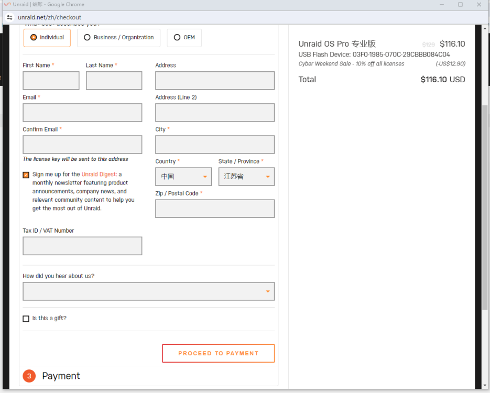Click the Unraid OS Pro 专业版 product title
This screenshot has width=490, height=393.
click(337, 43)
